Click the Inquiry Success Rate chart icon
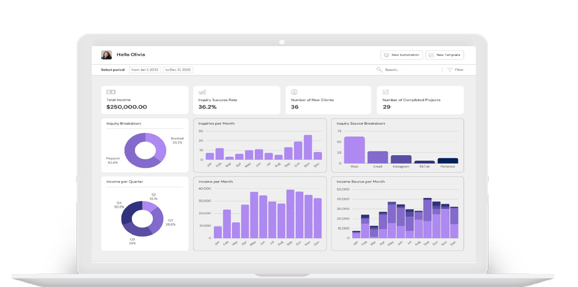Viewport: 578px width, 287px height. 202,92
